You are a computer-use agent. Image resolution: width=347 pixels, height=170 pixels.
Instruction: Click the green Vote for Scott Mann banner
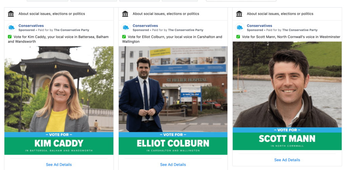(287, 141)
